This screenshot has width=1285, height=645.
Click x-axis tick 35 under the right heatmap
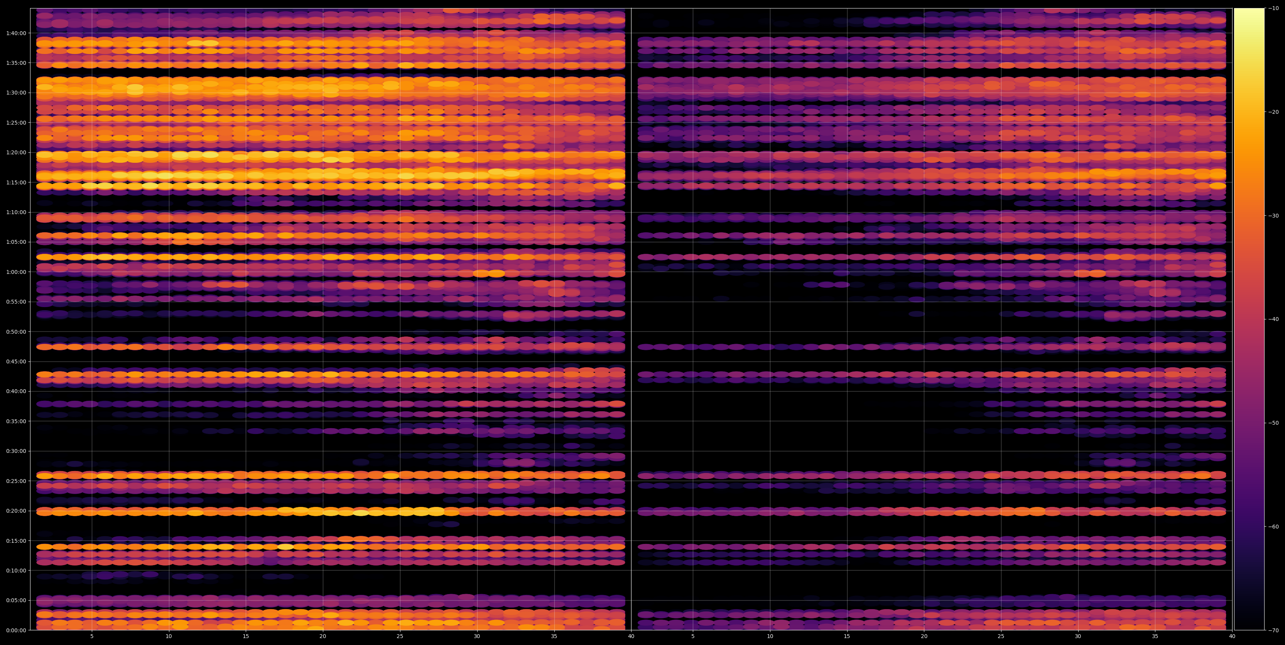[x=1155, y=637]
